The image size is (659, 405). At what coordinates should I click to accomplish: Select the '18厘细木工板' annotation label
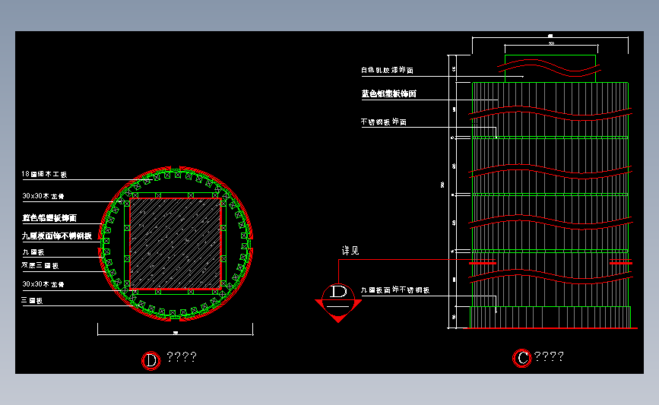[44, 174]
